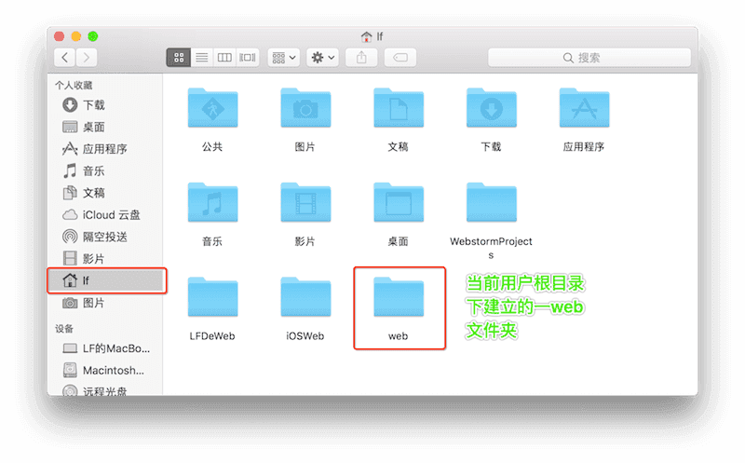The width and height of the screenshot is (745, 463).
Task: Click the Share toolbar button
Action: click(x=361, y=58)
